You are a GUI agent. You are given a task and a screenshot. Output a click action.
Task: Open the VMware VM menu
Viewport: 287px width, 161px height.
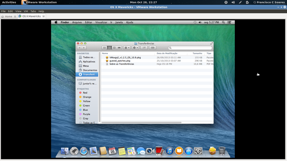[x=26, y=11]
